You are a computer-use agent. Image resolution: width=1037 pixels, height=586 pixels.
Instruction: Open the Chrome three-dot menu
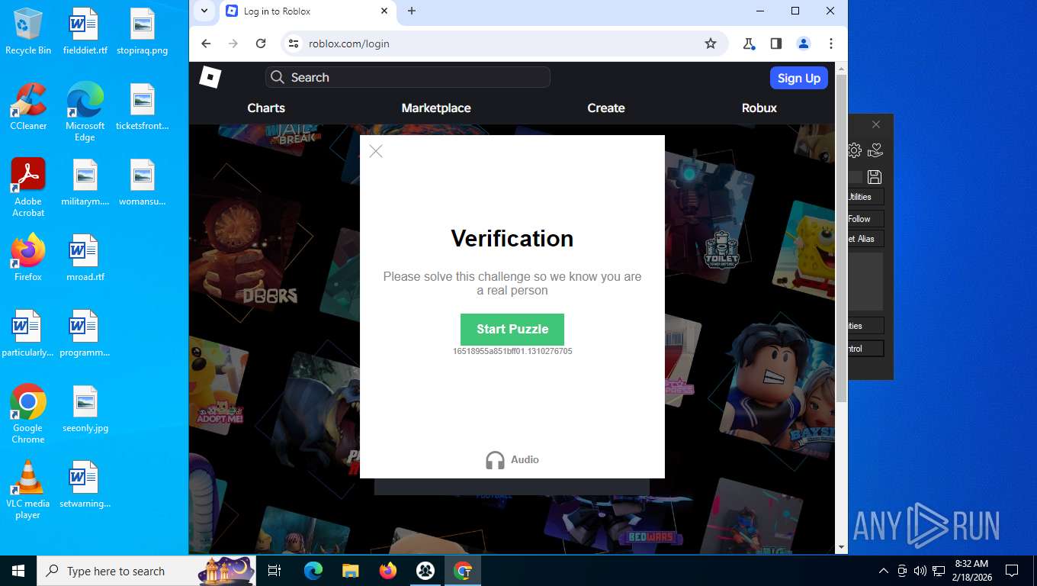pos(831,43)
